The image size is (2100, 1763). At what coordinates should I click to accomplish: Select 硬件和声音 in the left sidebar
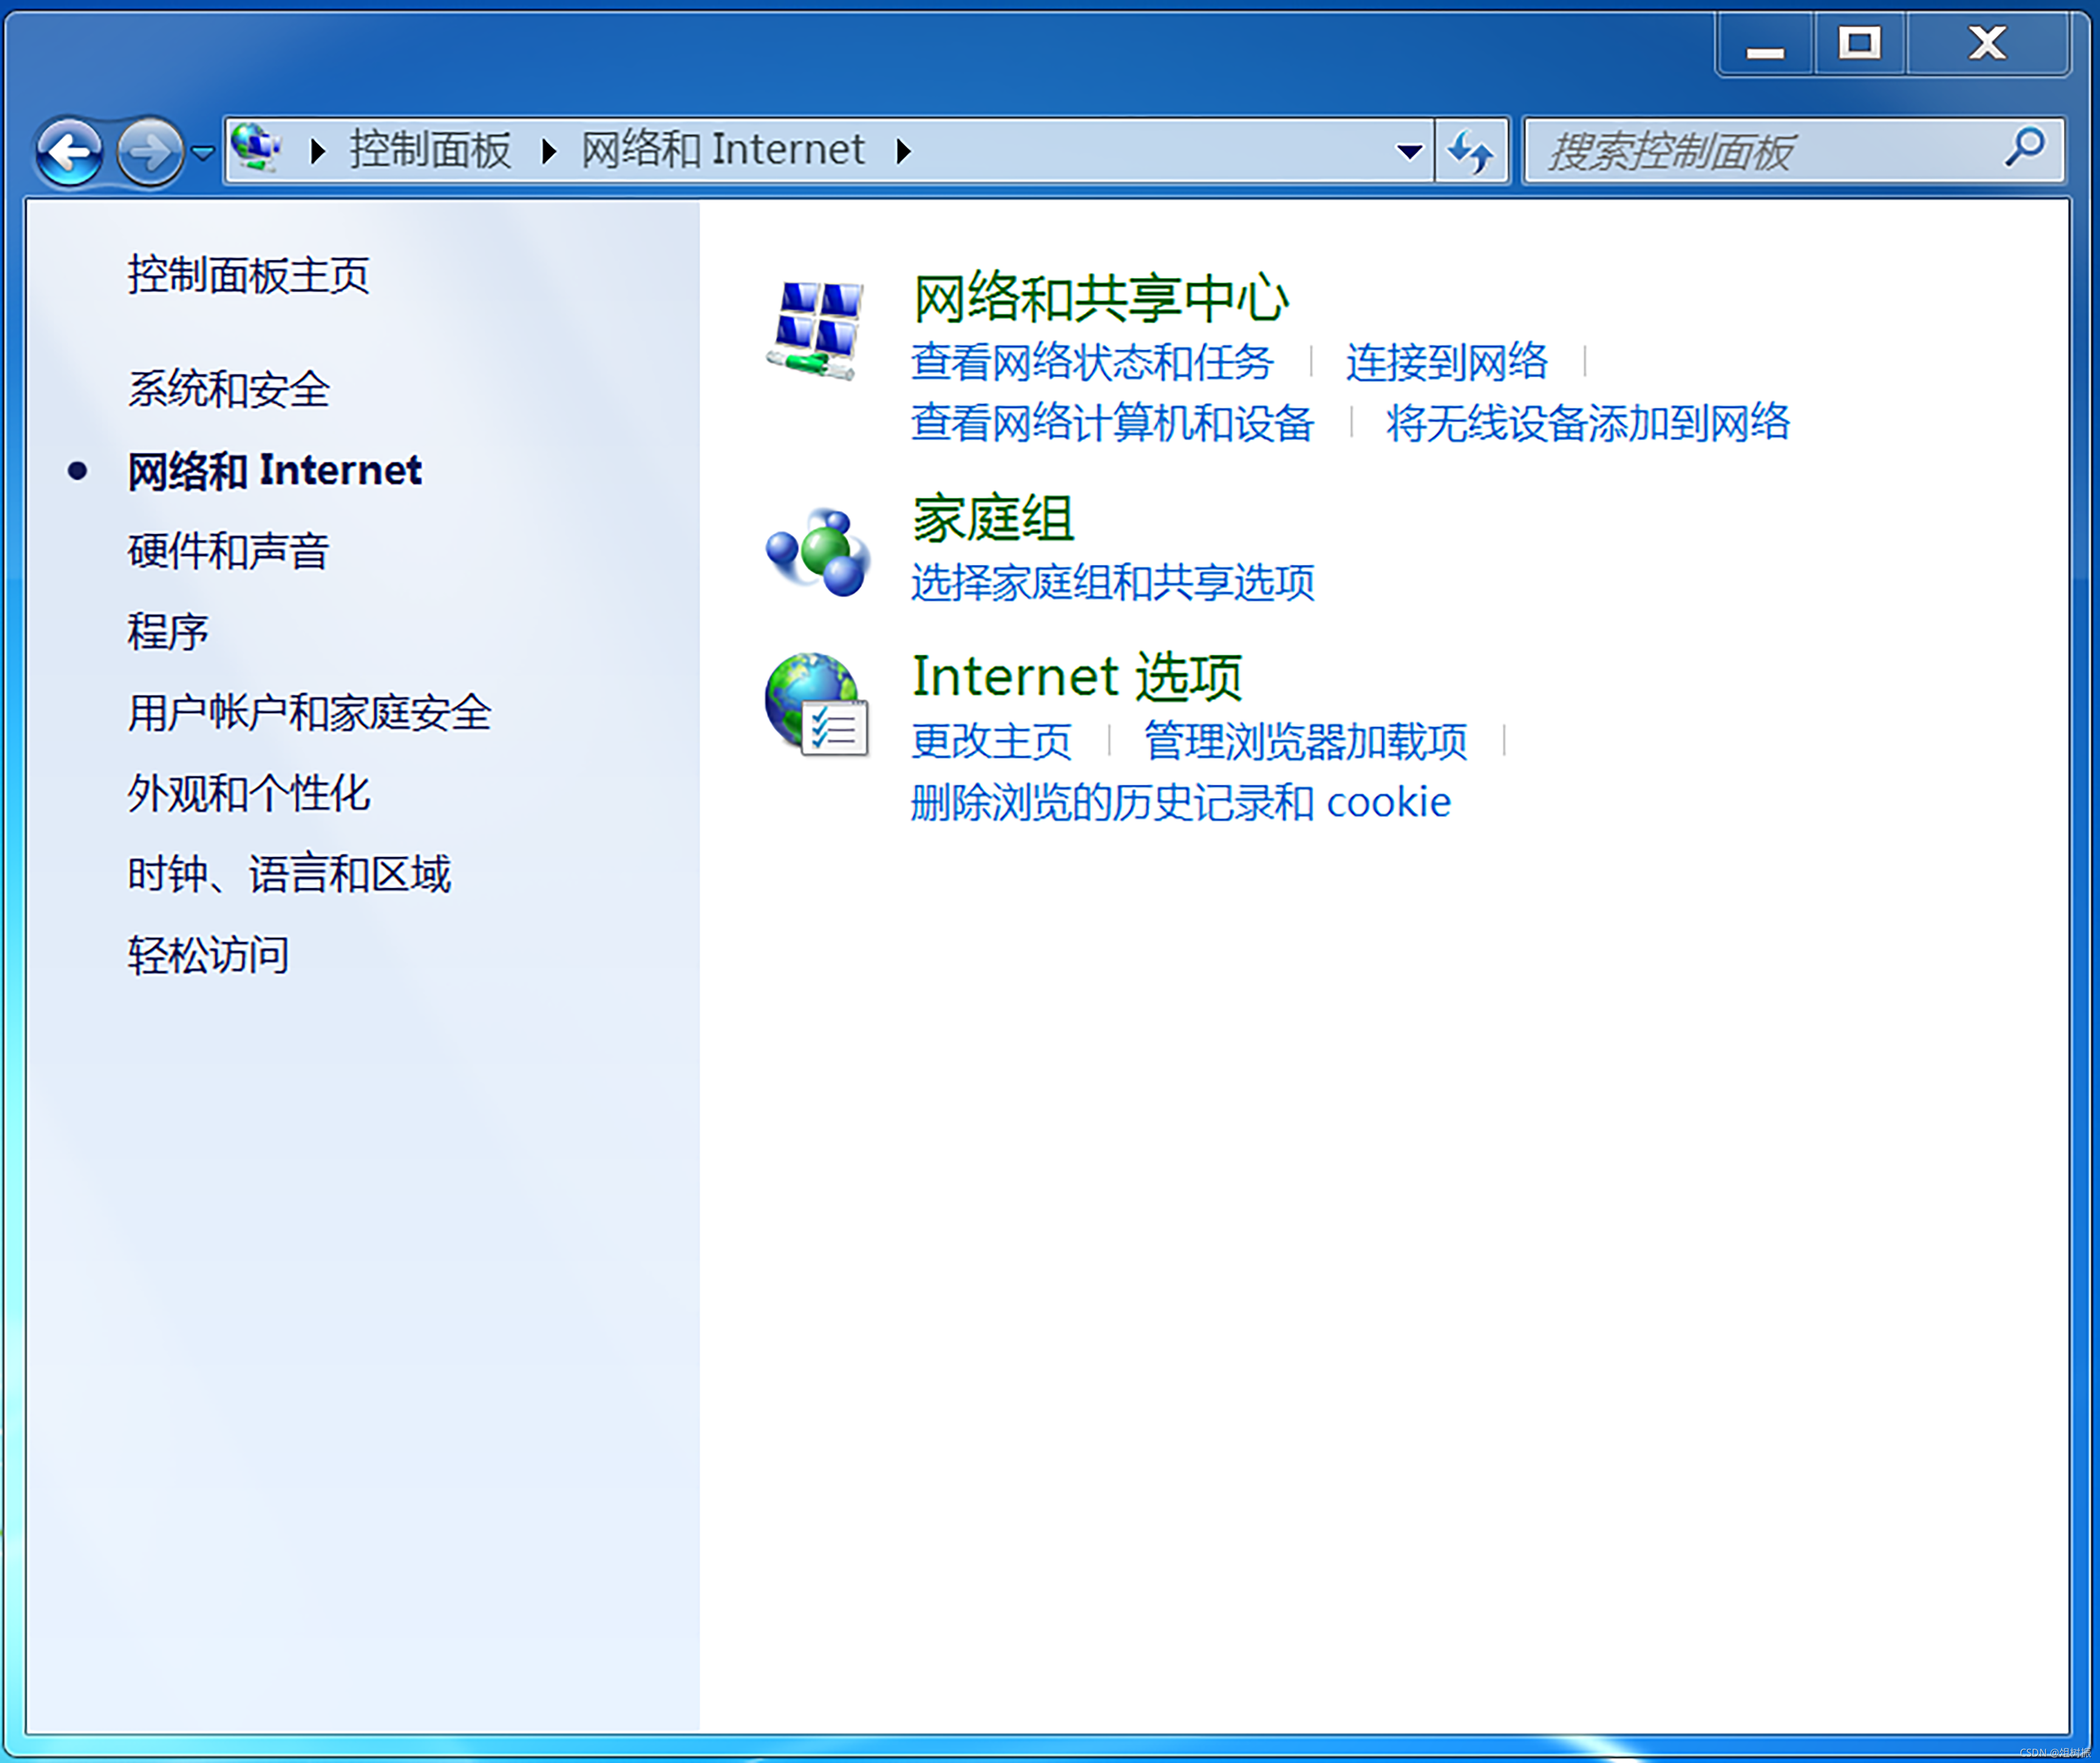coord(228,551)
